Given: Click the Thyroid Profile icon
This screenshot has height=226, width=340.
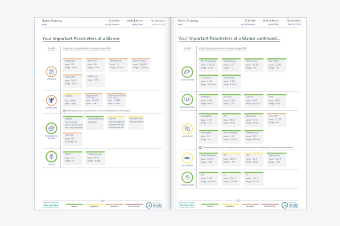Looking at the screenshot, I should (187, 177).
